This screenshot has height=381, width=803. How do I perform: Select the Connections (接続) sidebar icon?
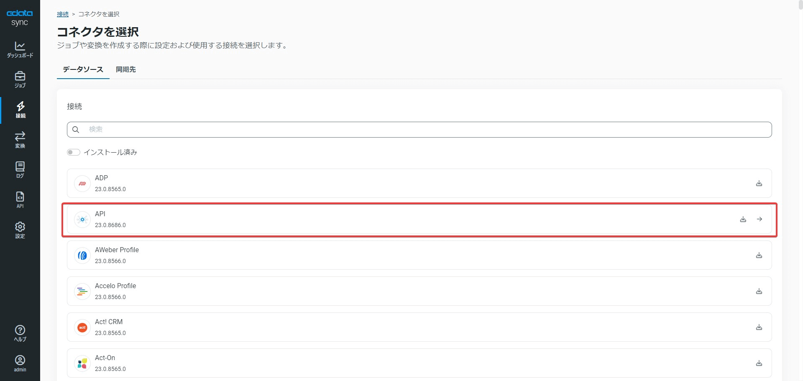20,110
